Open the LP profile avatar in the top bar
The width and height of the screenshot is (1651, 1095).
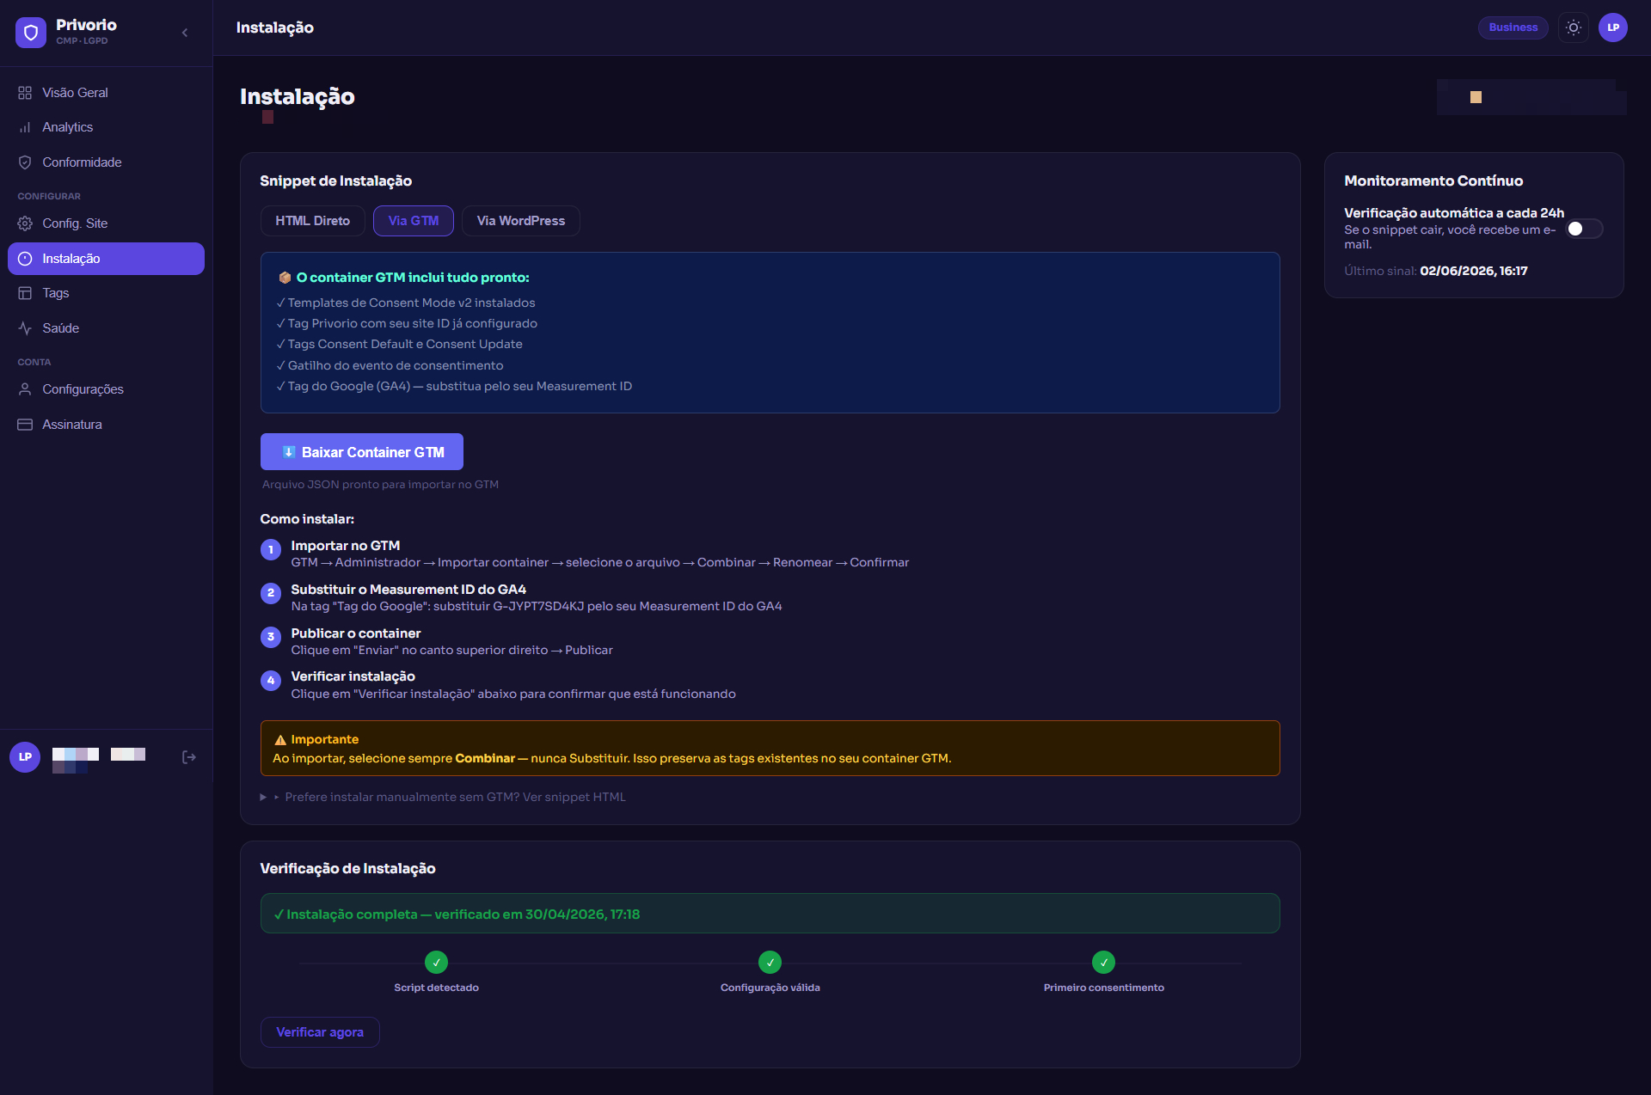coord(1613,28)
